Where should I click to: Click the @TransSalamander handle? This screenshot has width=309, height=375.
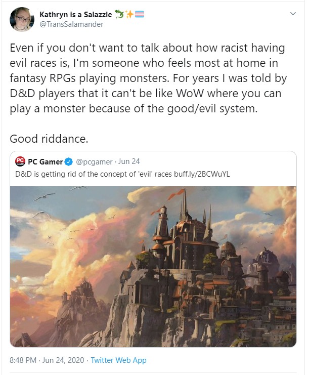click(x=71, y=24)
